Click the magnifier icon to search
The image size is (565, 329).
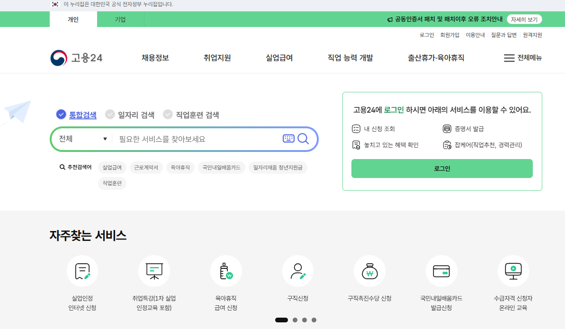(304, 139)
